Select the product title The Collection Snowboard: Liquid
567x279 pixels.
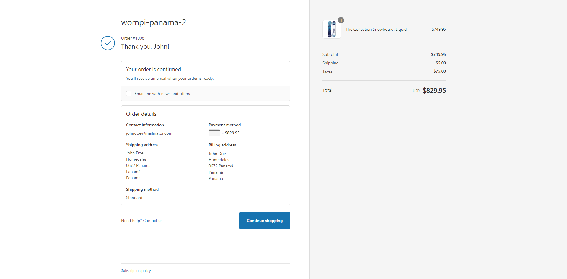376,29
